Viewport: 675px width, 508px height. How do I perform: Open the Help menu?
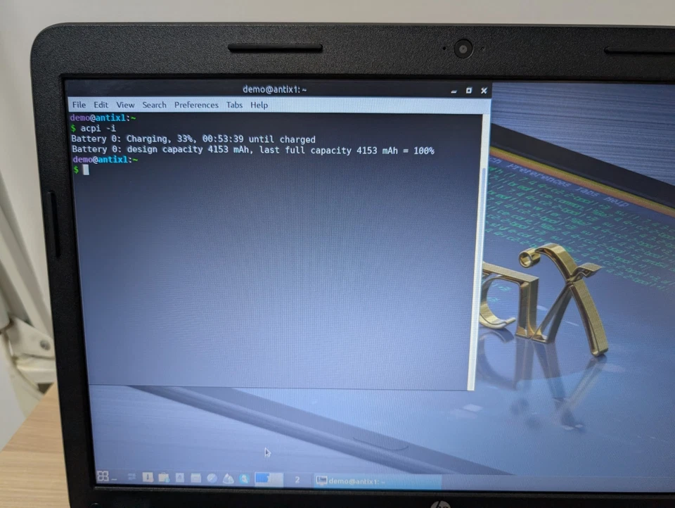(x=259, y=105)
